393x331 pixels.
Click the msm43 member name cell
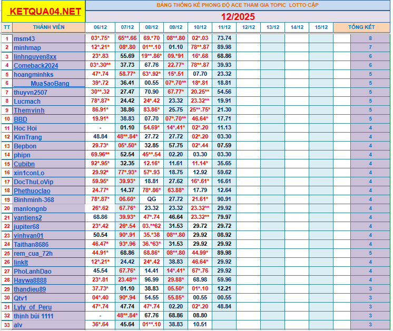pos(49,38)
